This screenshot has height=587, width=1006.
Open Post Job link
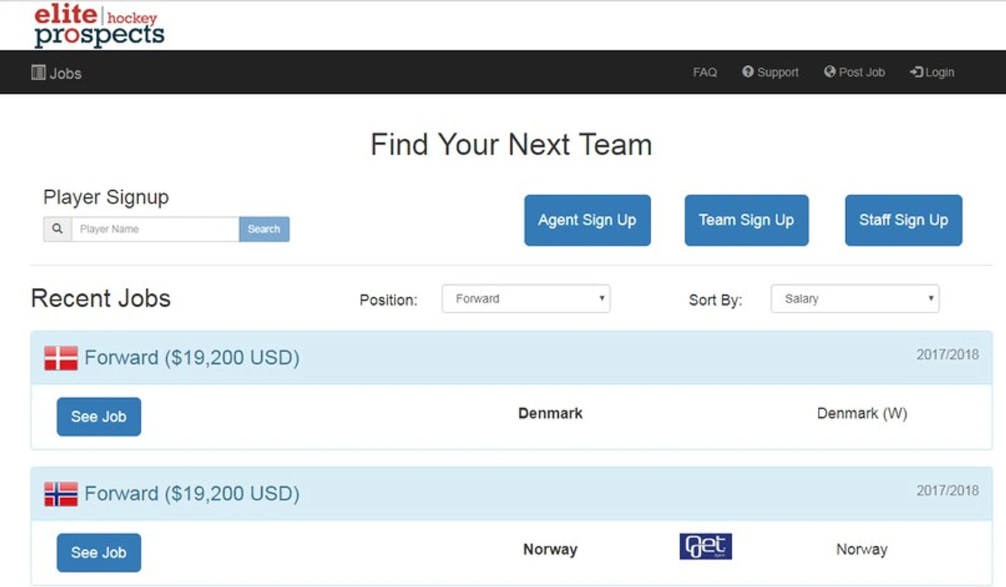click(x=854, y=72)
